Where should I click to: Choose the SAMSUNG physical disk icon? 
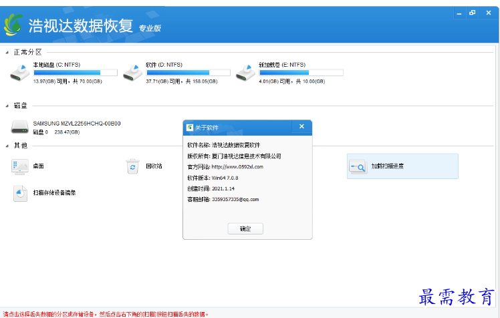point(20,127)
